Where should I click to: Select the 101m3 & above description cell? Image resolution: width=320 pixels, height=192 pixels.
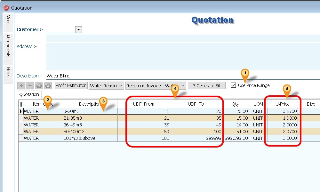(x=90, y=138)
